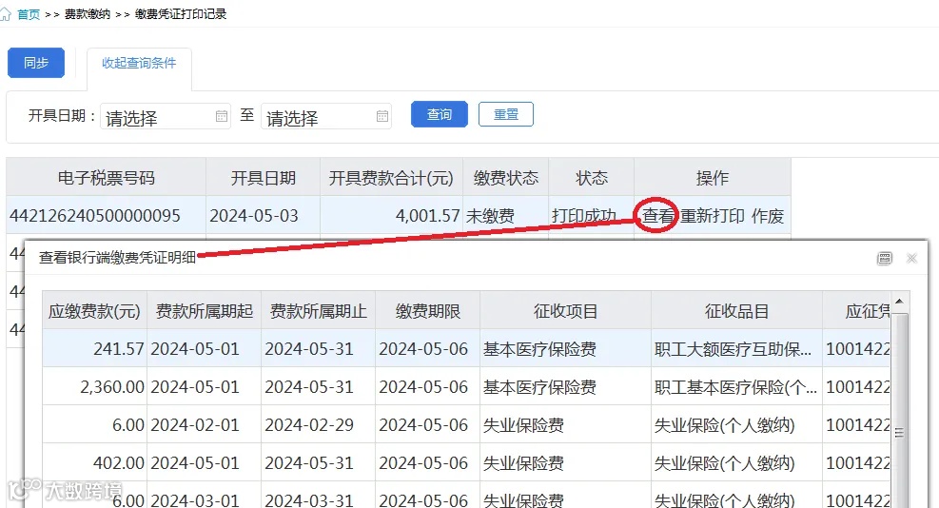Click the 开具费款合计(元) column header
939x508 pixels.
pyautogui.click(x=392, y=178)
